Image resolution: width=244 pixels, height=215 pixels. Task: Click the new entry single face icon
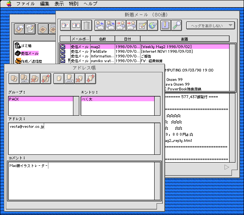tap(59, 79)
